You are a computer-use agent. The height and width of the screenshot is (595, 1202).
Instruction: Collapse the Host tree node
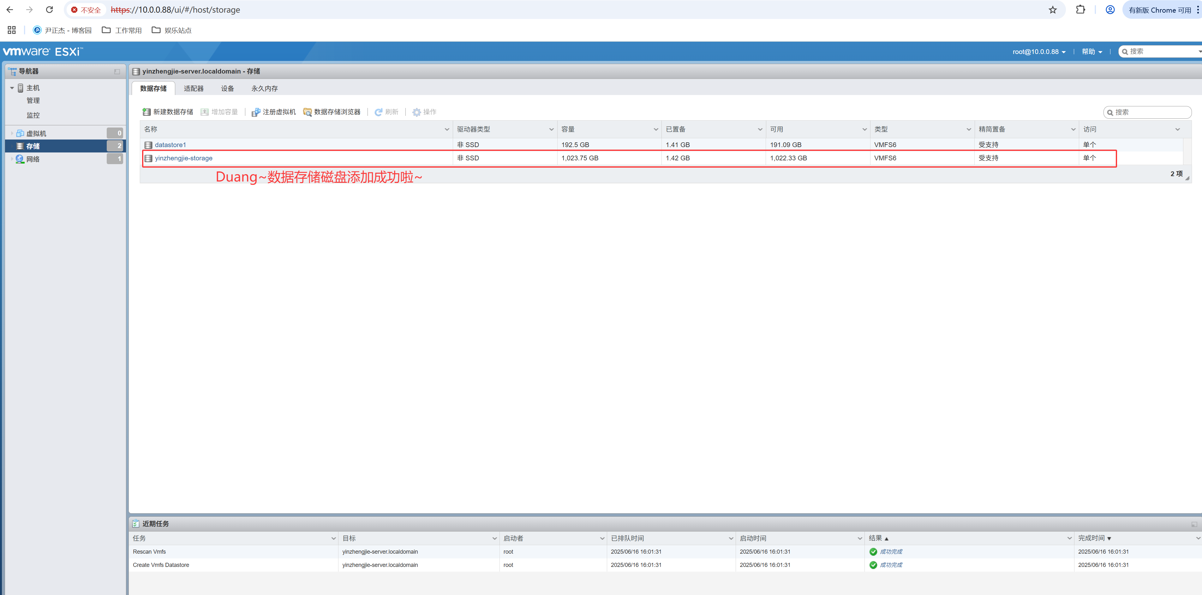(x=12, y=88)
